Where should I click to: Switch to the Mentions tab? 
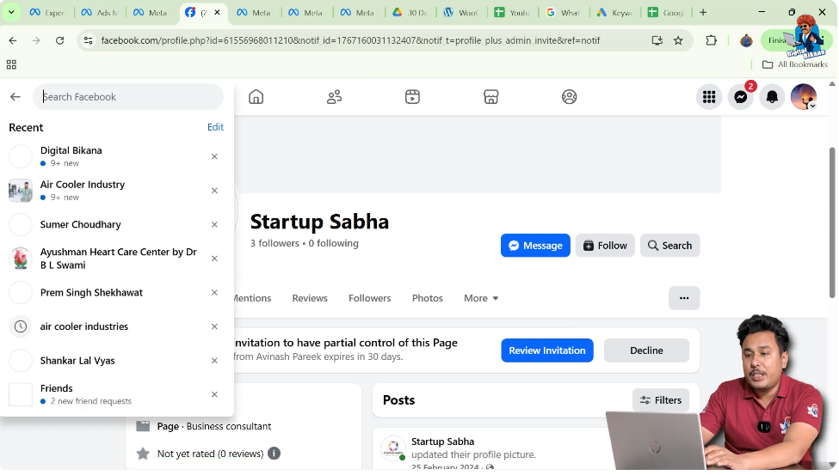[252, 299]
